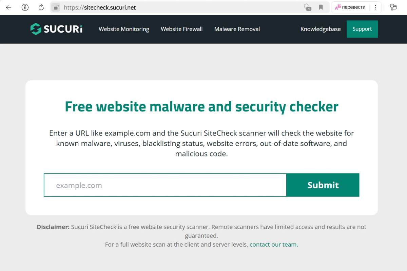Image resolution: width=407 pixels, height=271 pixels.
Task: Open the Website Firewall menu item
Action: 182,29
